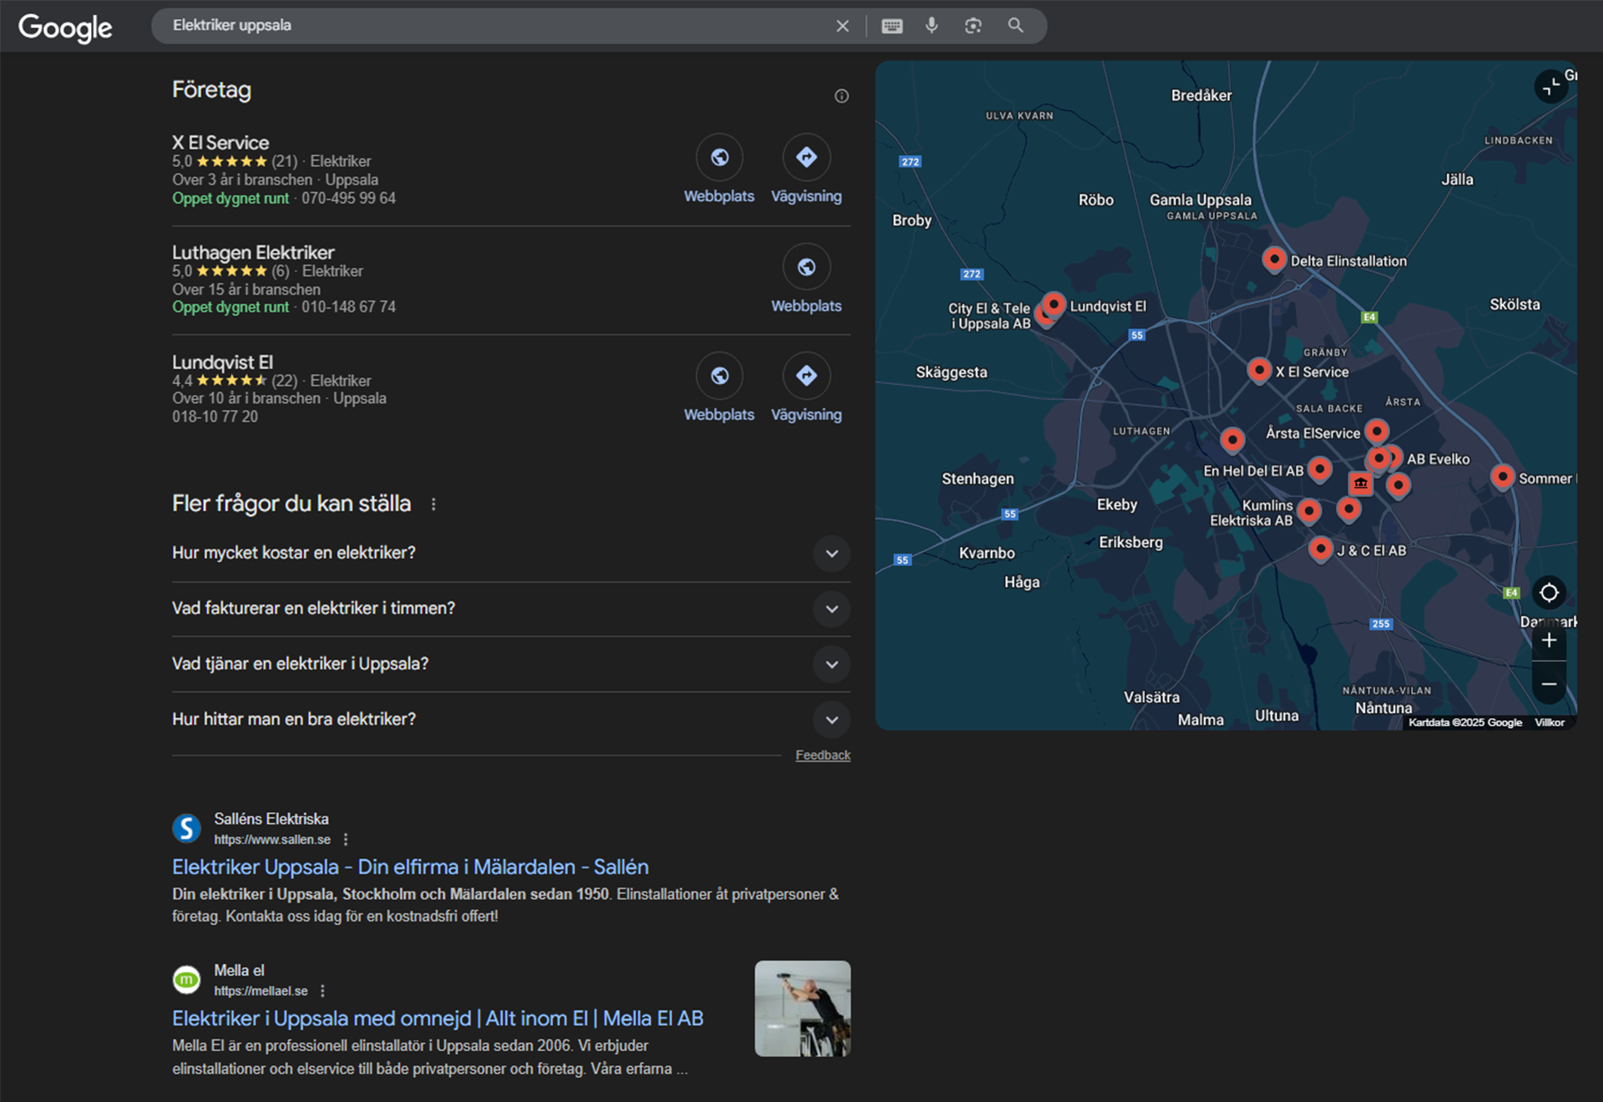Click the magnifier search button
1603x1102 pixels.
1015,26
